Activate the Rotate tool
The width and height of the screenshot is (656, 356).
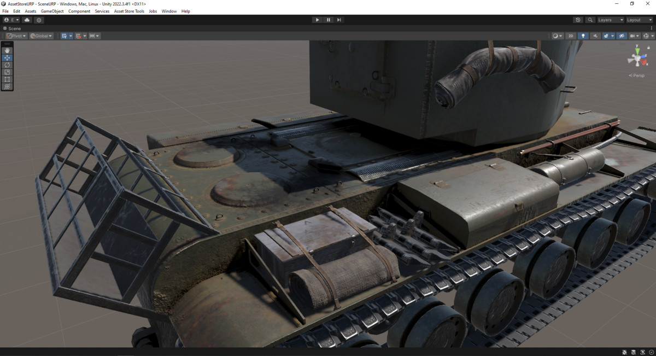point(7,65)
